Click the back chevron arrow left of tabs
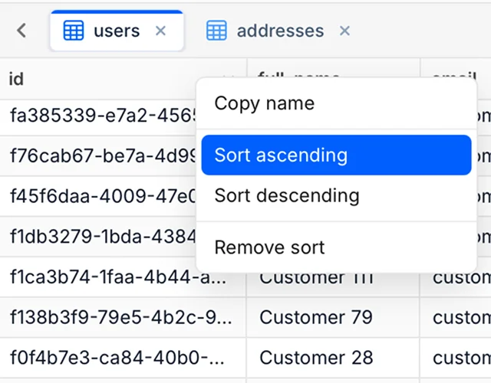 [x=21, y=31]
